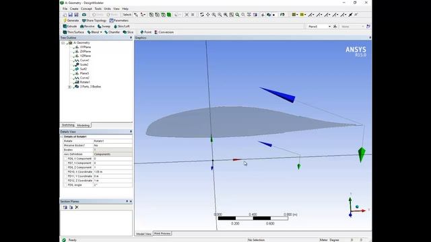Image resolution: width=431 pixels, height=242 pixels.
Task: Click Share Topology in the toolbar
Action: 94,21
